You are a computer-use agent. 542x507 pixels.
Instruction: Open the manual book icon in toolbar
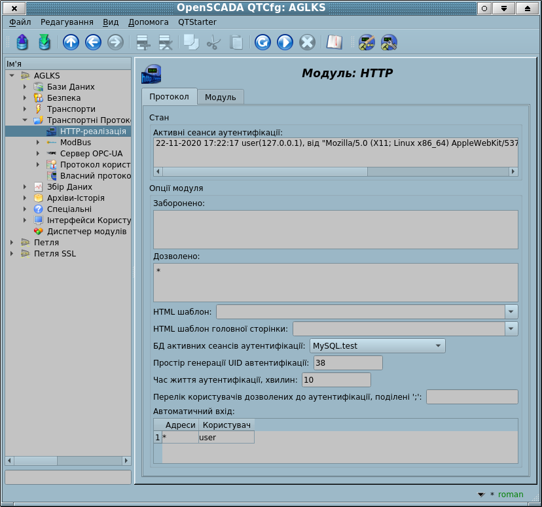click(334, 43)
